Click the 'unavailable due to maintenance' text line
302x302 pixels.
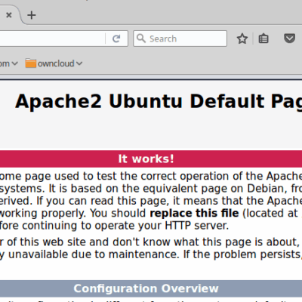(94, 254)
